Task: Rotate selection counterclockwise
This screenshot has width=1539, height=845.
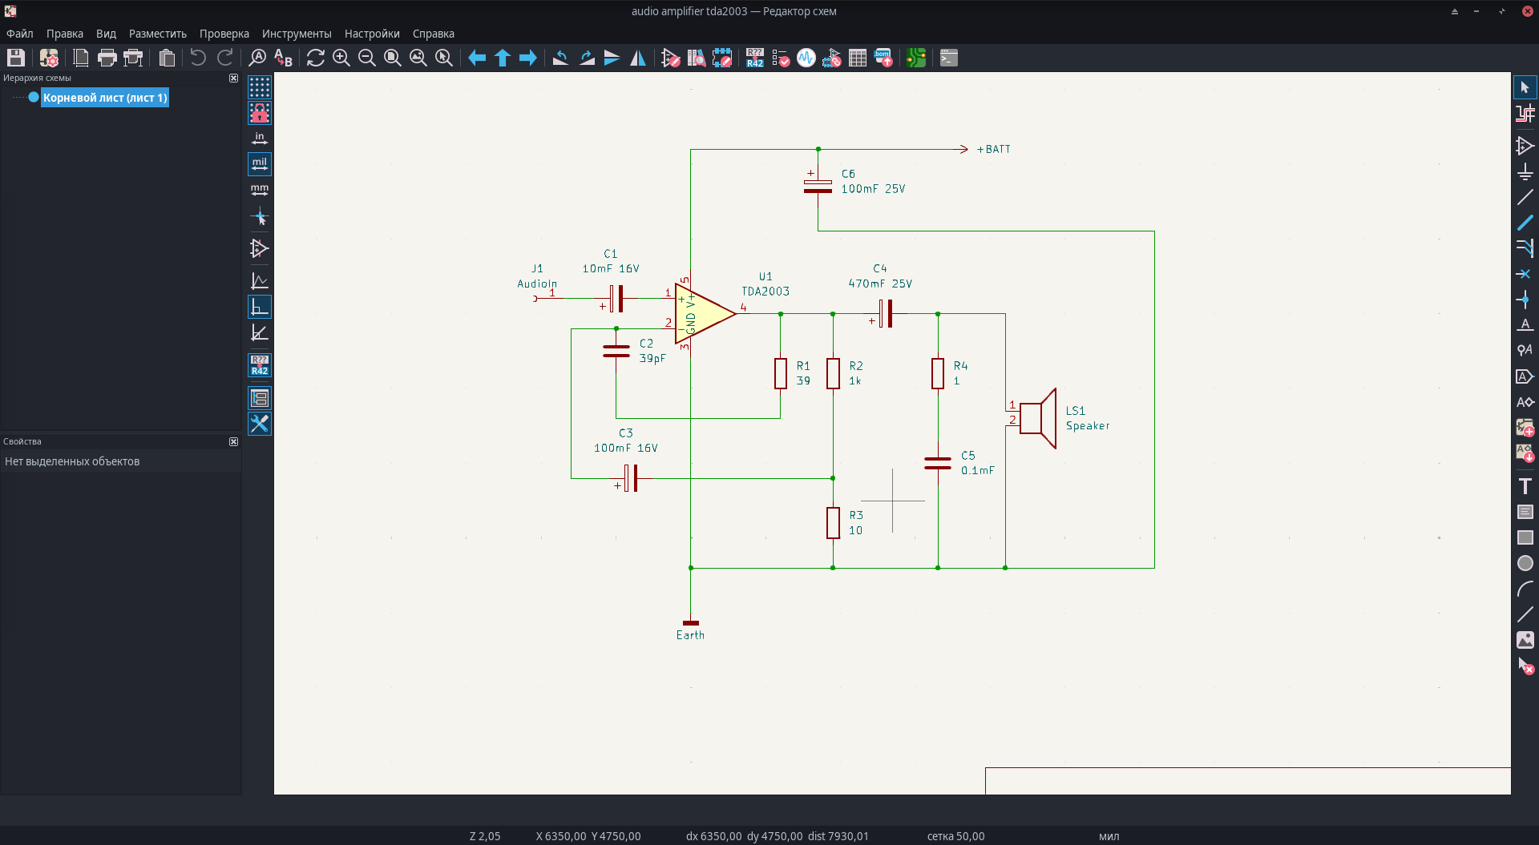Action: (561, 58)
